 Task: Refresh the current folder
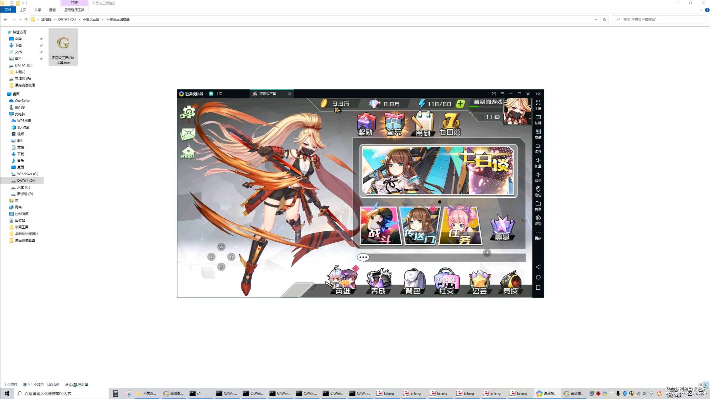605,20
